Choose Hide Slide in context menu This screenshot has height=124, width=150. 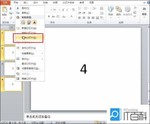pyautogui.click(x=30, y=79)
